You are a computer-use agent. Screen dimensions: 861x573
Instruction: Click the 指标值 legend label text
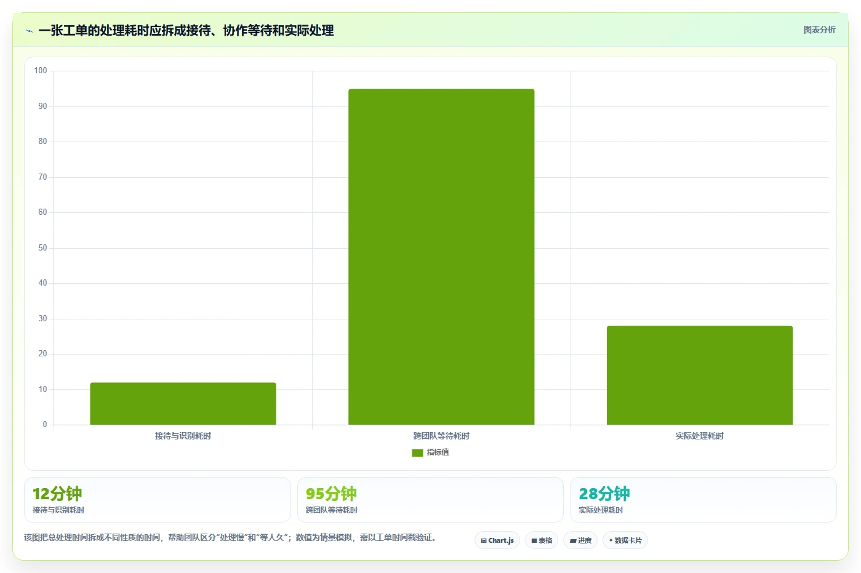438,452
